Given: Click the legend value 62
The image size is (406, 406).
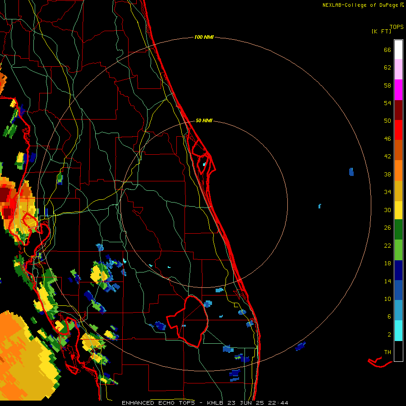Looking at the screenshot, I should pyautogui.click(x=388, y=67).
